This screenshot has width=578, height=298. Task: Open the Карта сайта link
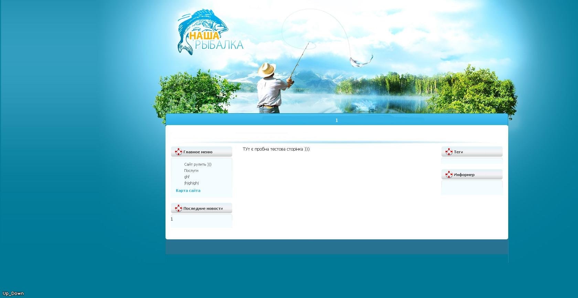pos(188,191)
